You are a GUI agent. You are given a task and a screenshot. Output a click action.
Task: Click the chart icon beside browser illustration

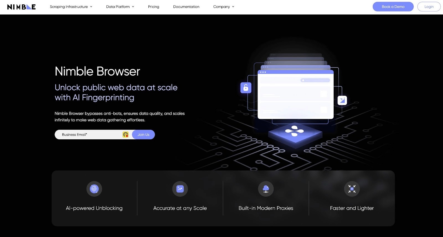[x=342, y=100]
